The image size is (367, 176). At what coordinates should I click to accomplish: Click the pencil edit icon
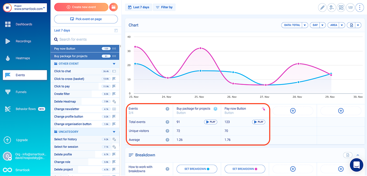click(322, 8)
